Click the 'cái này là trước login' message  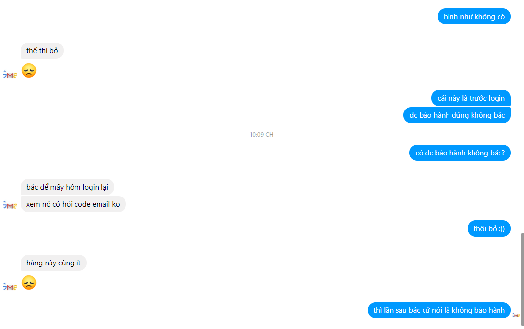(x=471, y=98)
